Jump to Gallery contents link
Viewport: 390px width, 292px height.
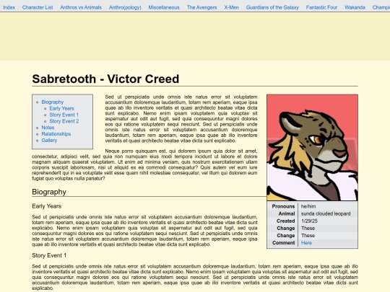point(49,141)
